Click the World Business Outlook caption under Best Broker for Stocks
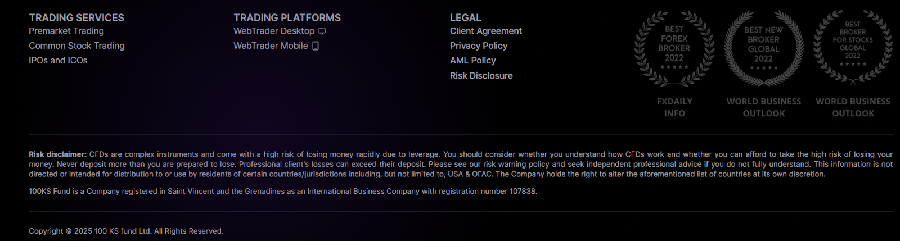Screen dimensions: 900x241 [853, 107]
